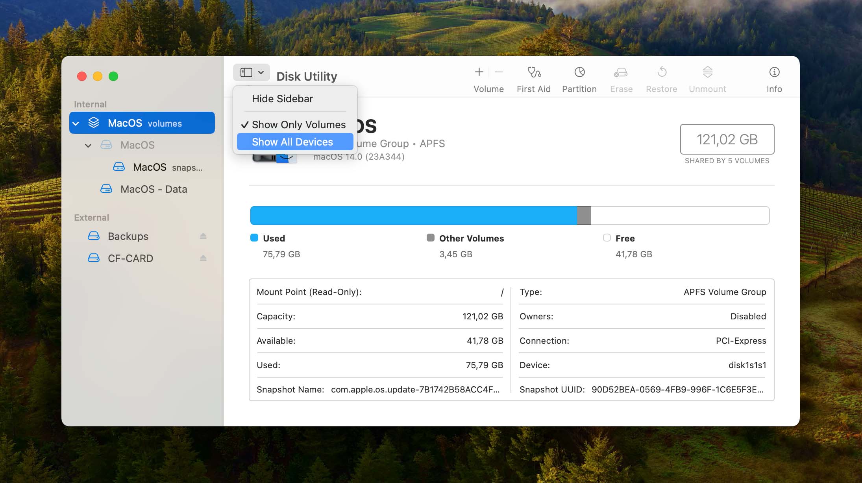This screenshot has height=483, width=862.
Task: Click the Owners Disabled value
Action: pyautogui.click(x=748, y=316)
